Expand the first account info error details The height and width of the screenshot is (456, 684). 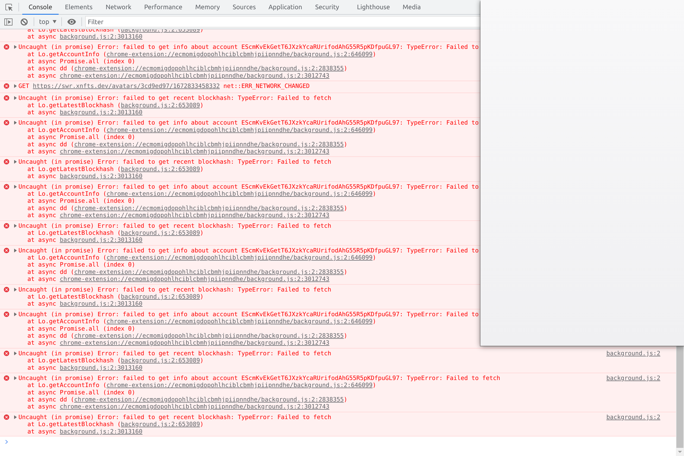[x=15, y=46]
